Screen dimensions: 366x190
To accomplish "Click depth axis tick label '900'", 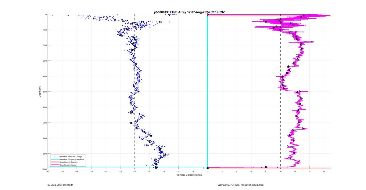I will 45,154.
